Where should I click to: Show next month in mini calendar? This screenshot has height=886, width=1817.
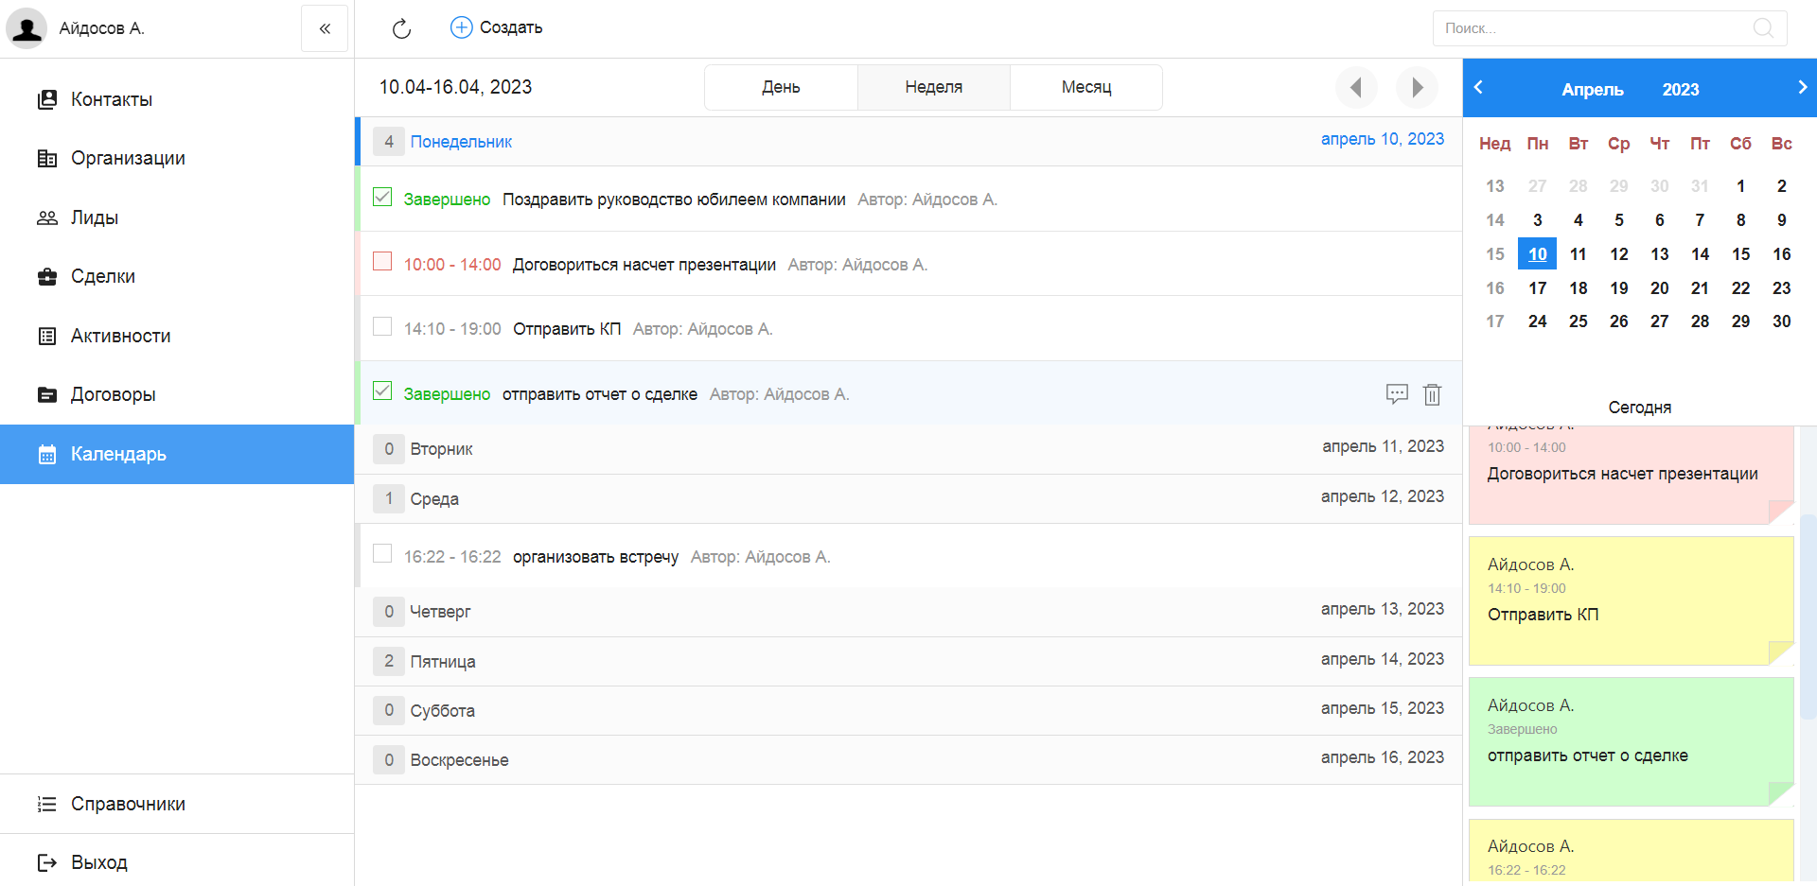point(1802,87)
